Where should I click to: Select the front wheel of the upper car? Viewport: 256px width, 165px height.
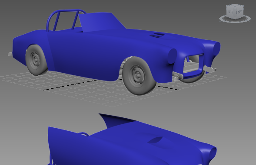pos(139,76)
